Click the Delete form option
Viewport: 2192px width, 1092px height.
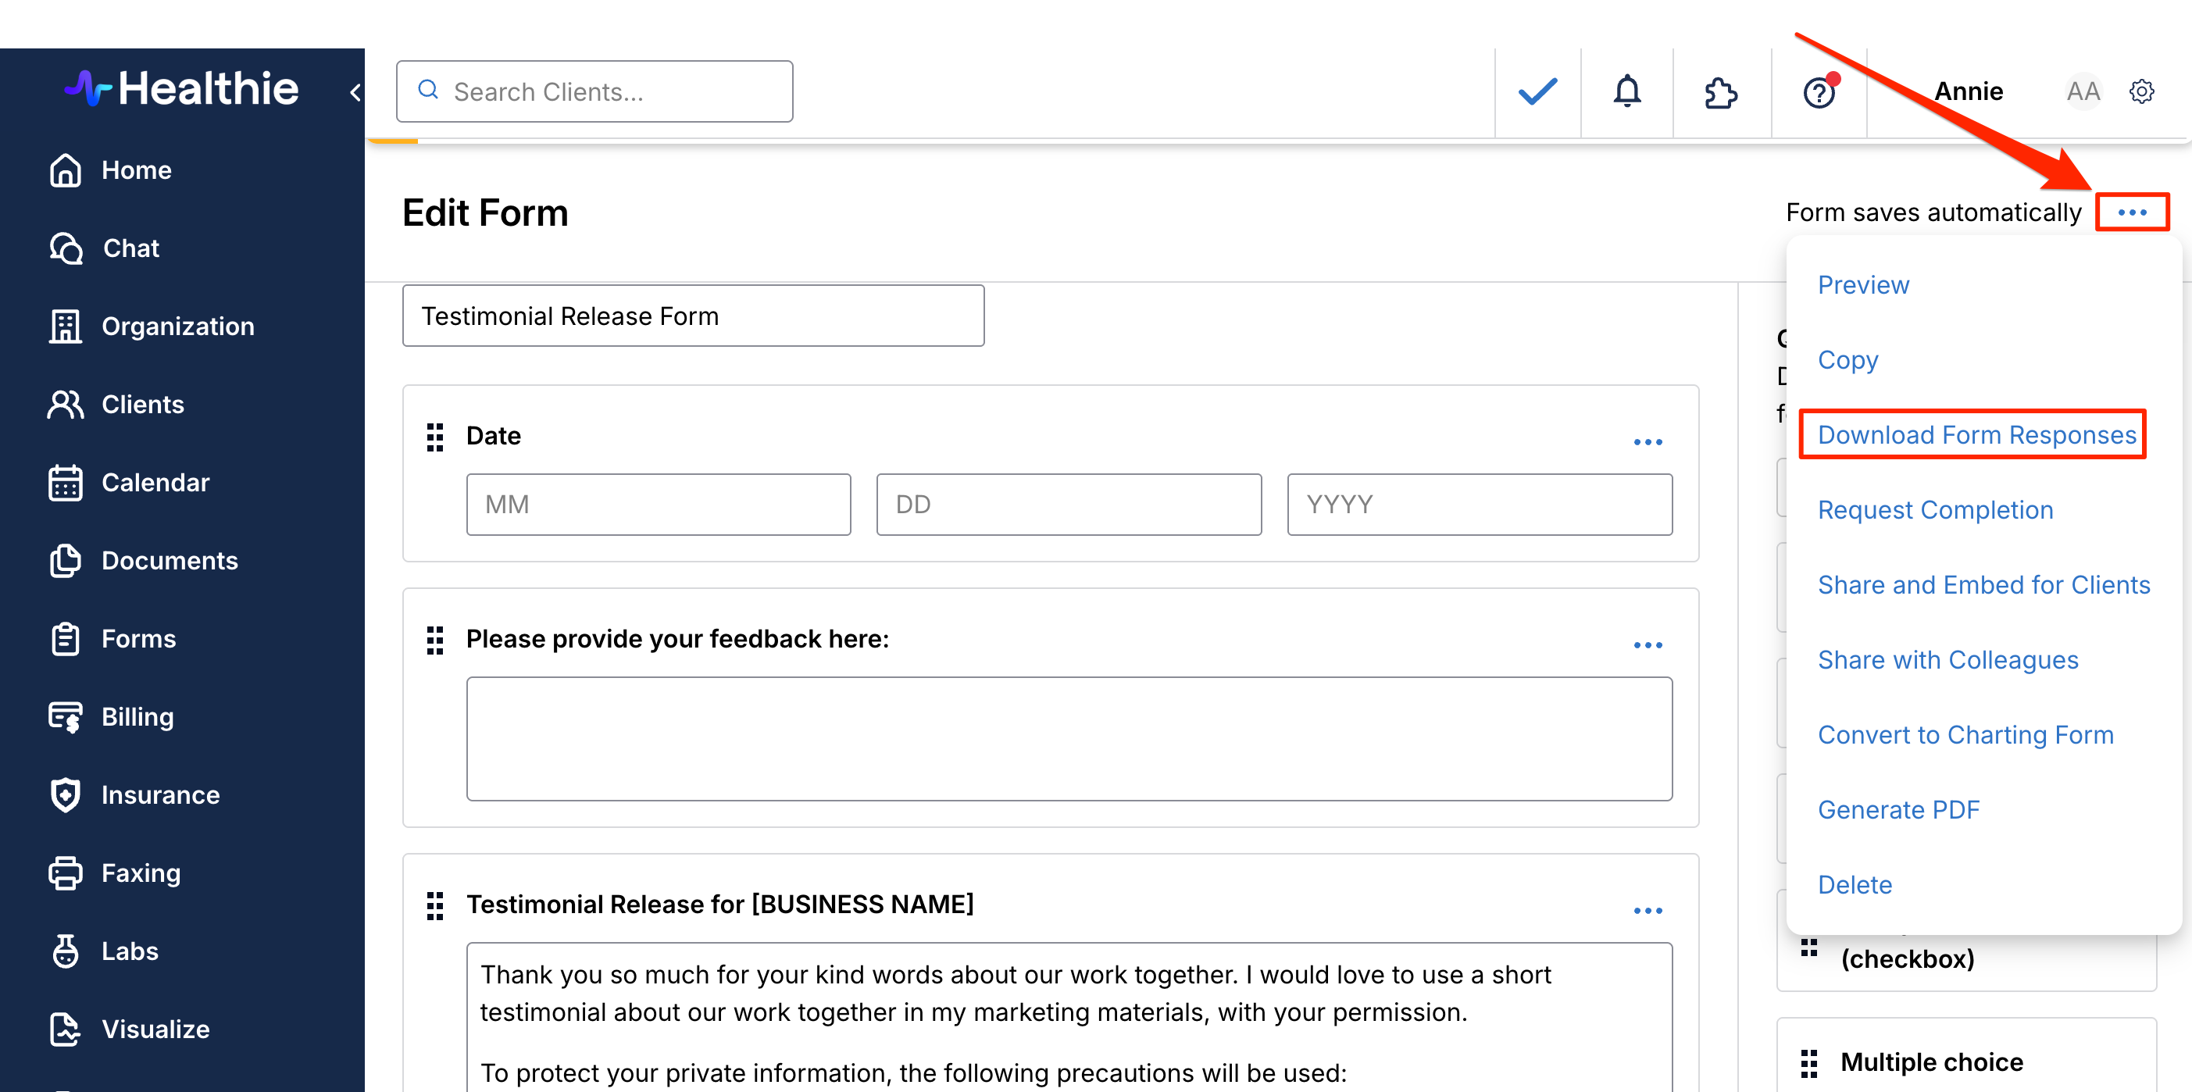[1855, 884]
